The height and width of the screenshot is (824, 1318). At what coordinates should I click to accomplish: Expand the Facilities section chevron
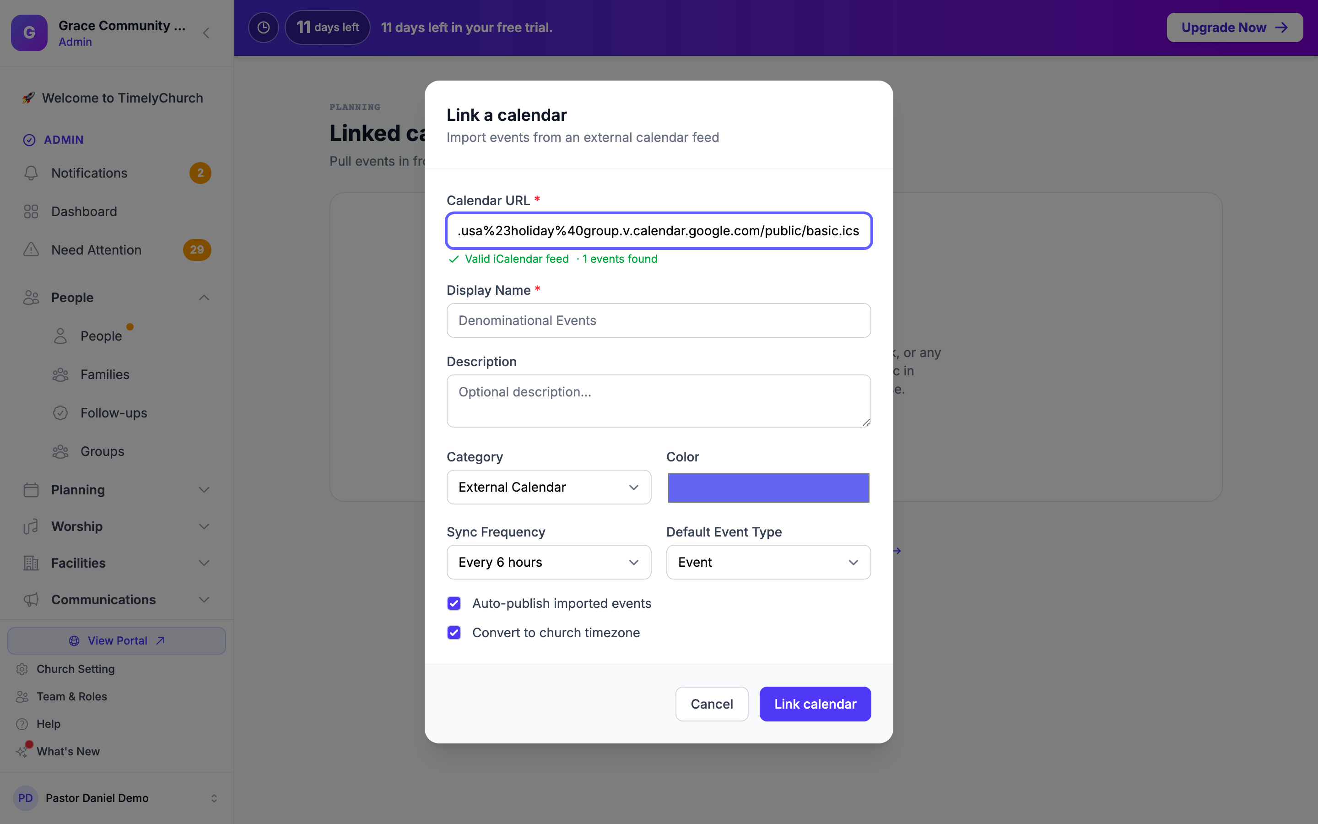[204, 563]
